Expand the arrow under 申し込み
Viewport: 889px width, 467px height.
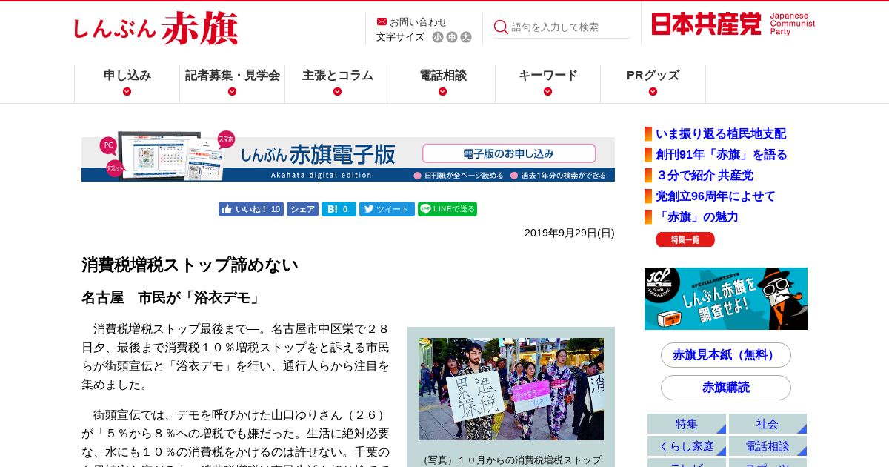(x=127, y=92)
